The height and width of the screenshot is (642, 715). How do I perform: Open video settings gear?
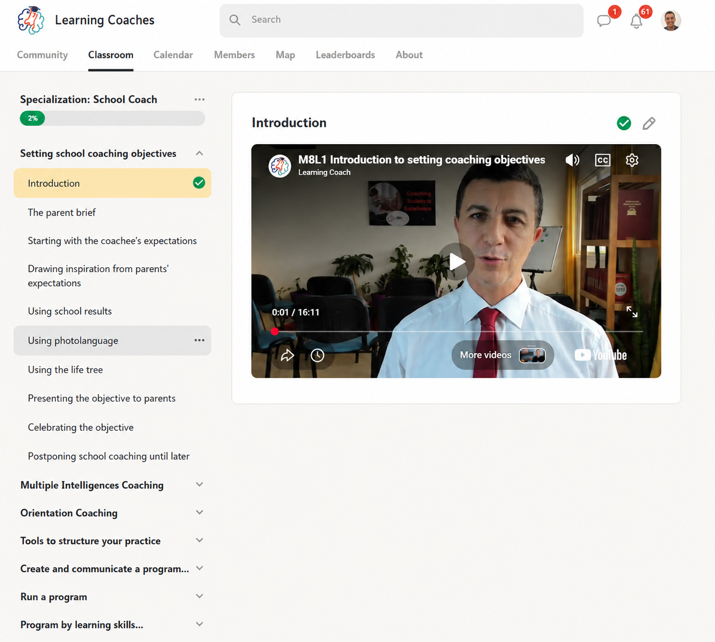coord(632,160)
